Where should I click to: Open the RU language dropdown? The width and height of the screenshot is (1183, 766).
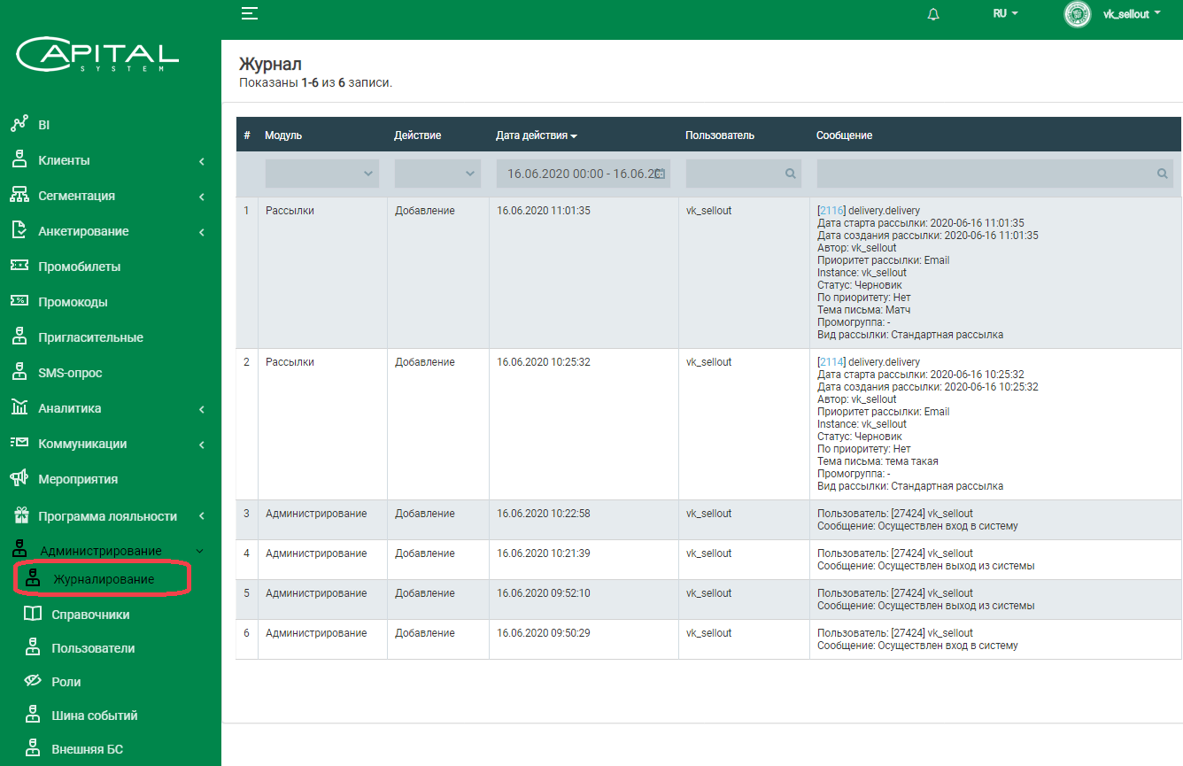(x=1005, y=14)
